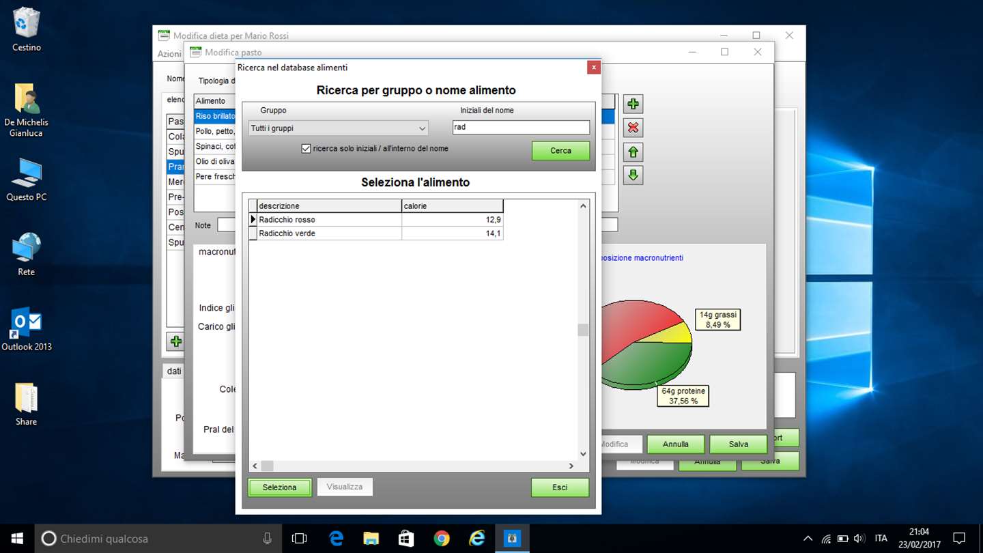Viewport: 983px width, 553px height.
Task: Click the vertical scrollbar down arrow in results
Action: (583, 454)
